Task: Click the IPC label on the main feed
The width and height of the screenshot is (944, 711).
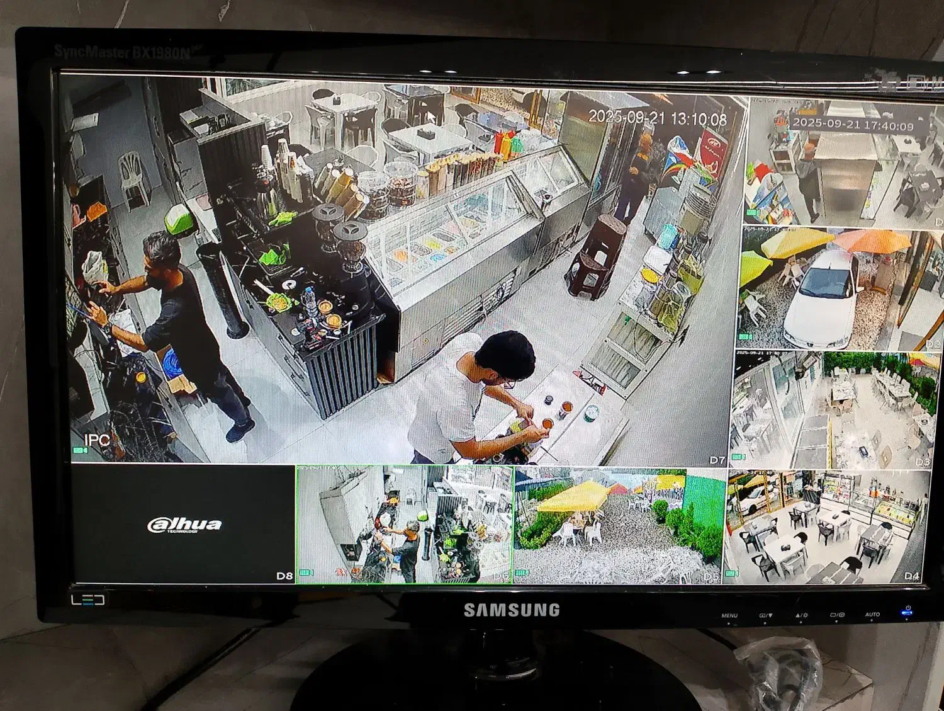Action: 97,440
